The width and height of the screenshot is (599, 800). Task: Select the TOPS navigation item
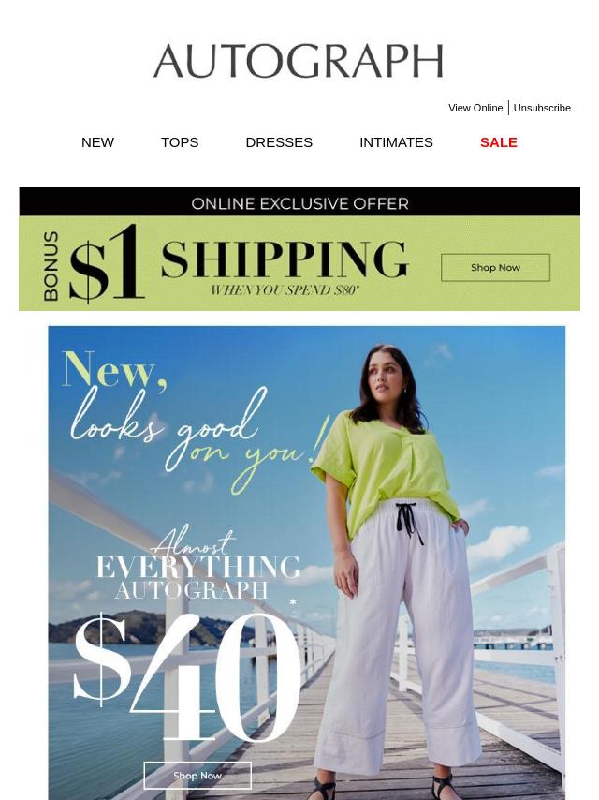tap(180, 142)
